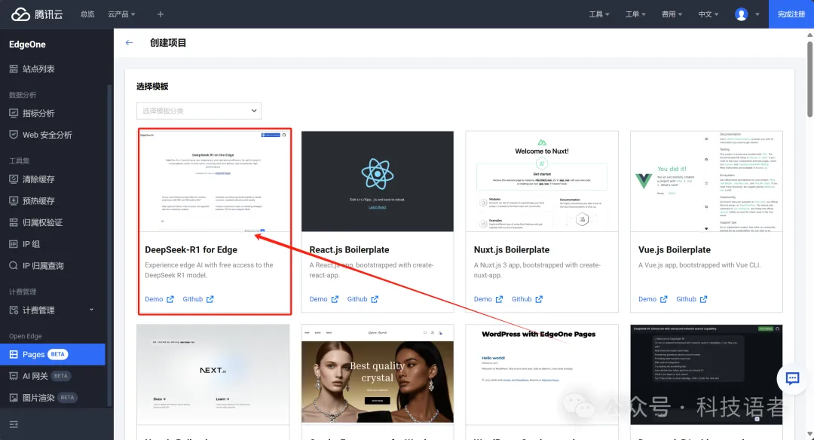Open Github link for React.js Boilerplate

pyautogui.click(x=363, y=299)
